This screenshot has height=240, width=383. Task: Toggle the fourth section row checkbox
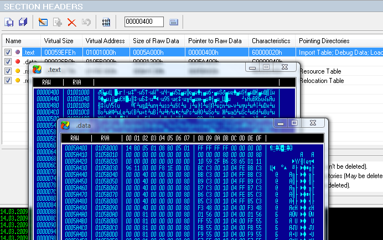point(8,81)
